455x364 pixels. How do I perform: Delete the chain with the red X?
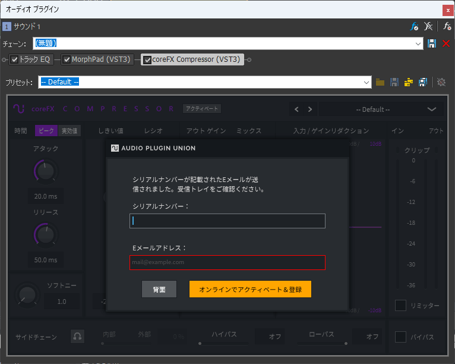pyautogui.click(x=446, y=43)
